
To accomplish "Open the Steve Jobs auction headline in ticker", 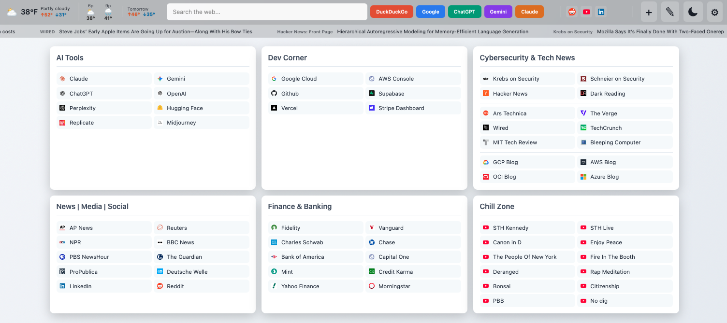I will point(155,32).
